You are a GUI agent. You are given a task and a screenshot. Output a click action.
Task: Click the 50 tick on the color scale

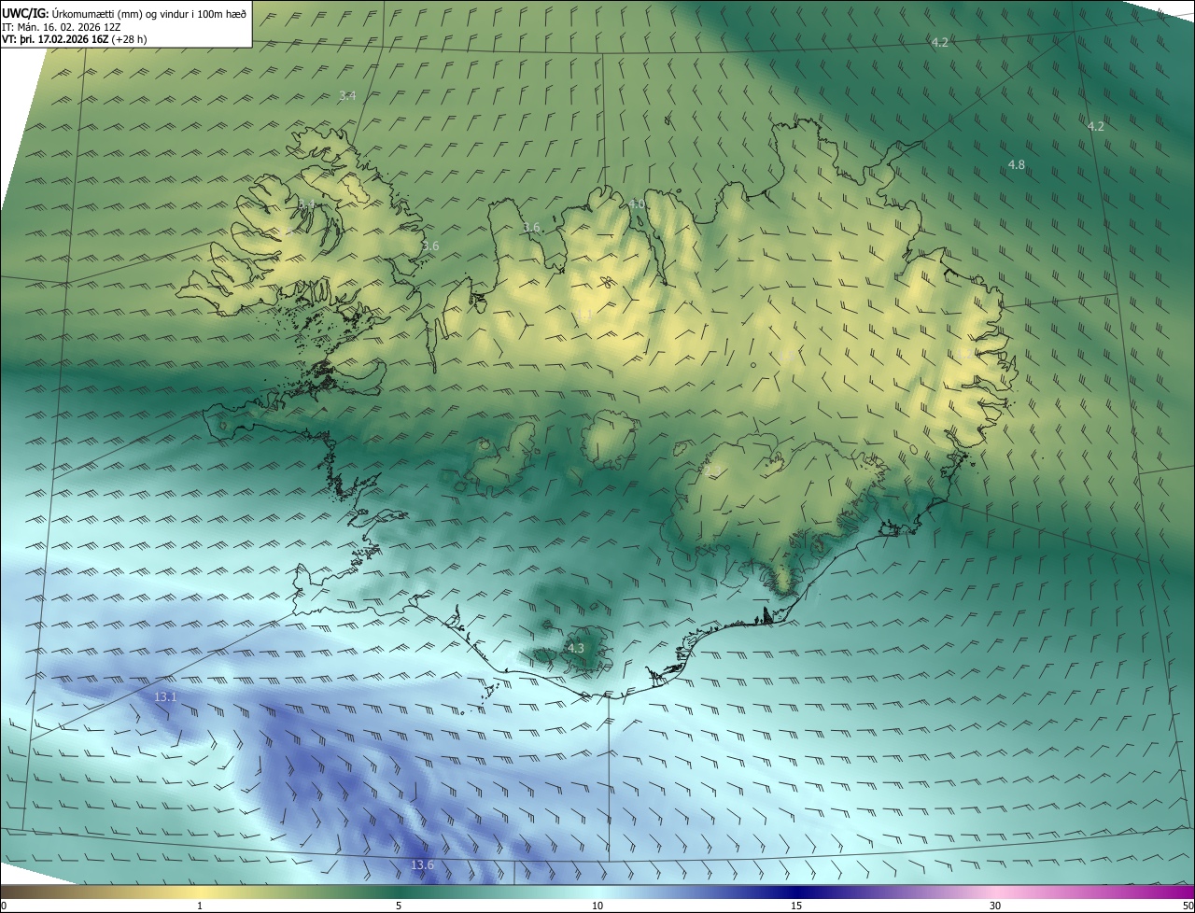tap(1188, 906)
